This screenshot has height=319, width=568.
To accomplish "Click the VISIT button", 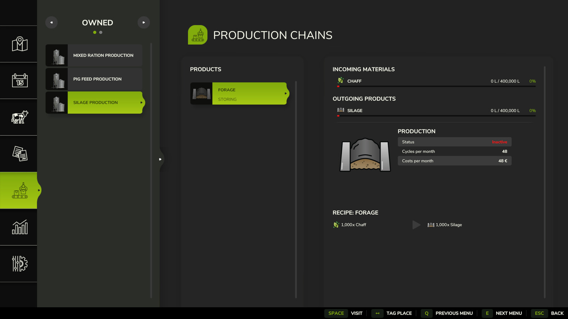I will [356, 313].
